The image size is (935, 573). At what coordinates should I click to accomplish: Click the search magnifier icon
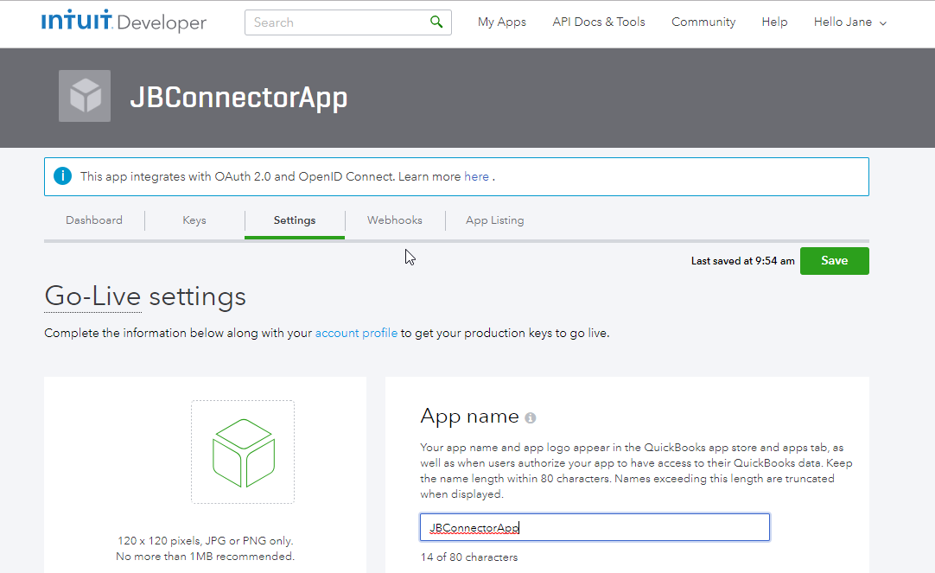[x=436, y=22]
